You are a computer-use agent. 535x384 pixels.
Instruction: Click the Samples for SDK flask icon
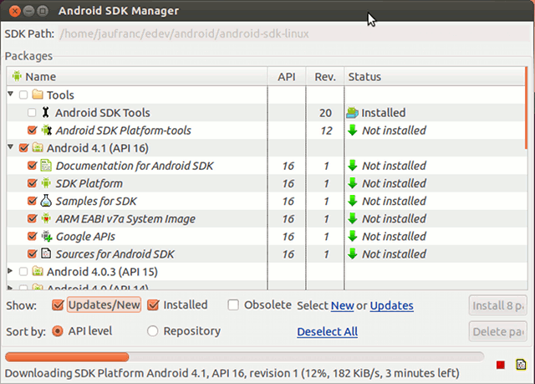tap(46, 201)
